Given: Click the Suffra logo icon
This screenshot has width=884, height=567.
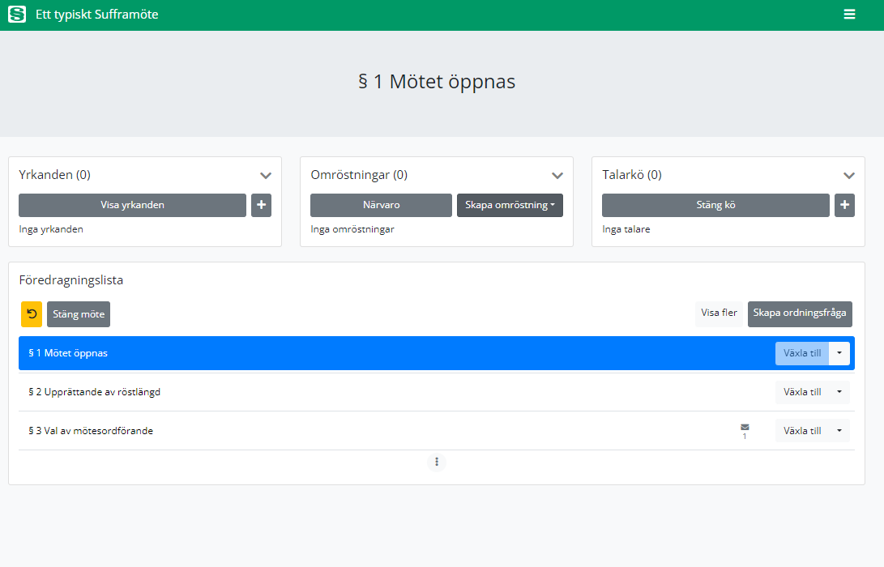Looking at the screenshot, I should click(x=17, y=15).
